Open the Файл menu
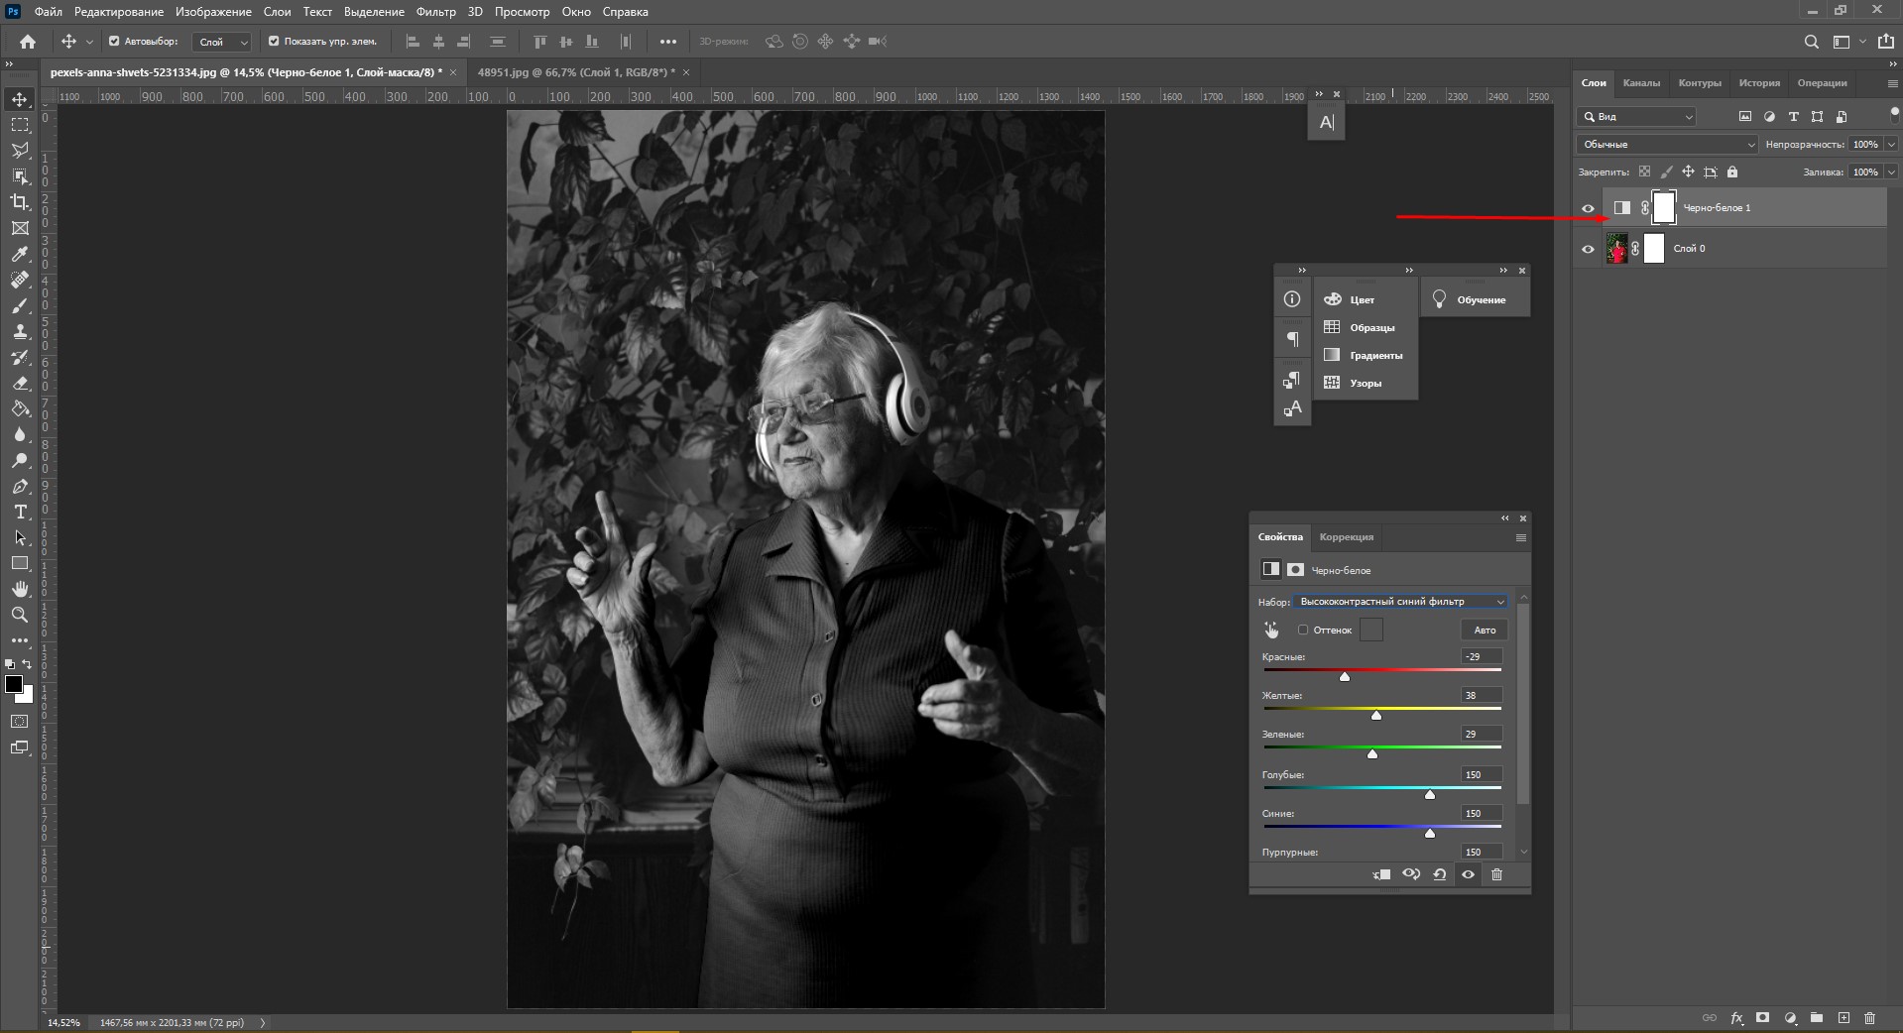This screenshot has width=1903, height=1033. [48, 12]
